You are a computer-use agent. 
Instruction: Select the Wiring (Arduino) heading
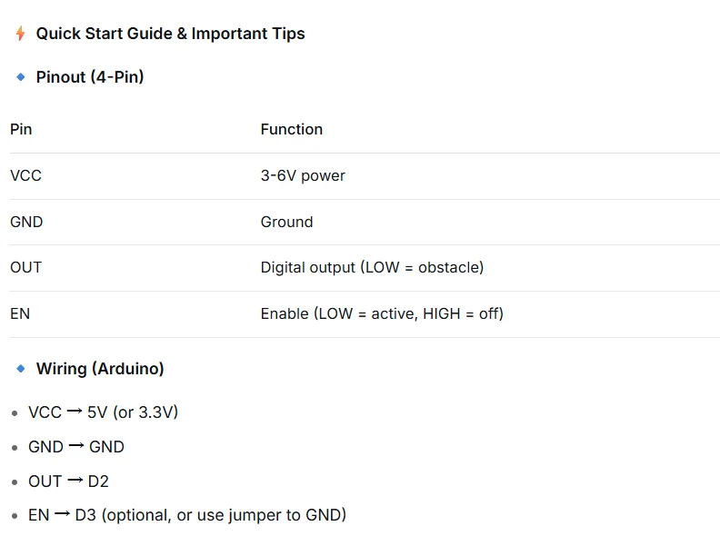click(x=100, y=369)
